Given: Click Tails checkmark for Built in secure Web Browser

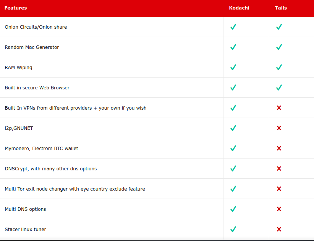Looking at the screenshot, I should pos(279,87).
